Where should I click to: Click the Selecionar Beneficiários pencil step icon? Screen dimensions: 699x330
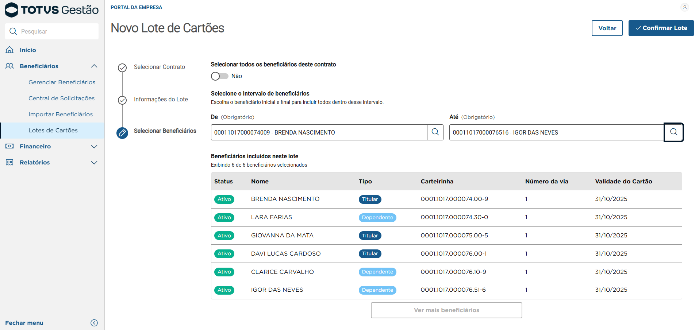click(122, 133)
